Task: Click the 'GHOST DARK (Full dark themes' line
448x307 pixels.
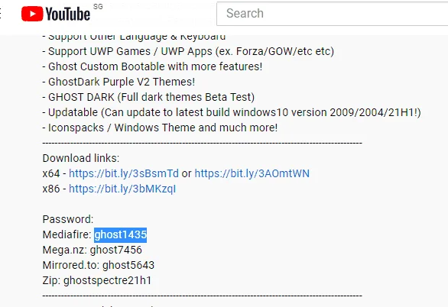Action: (148, 97)
